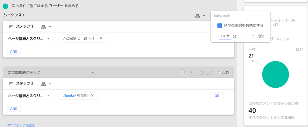Open Step 1 ページ階層とスクリ... dimension dropdown
This screenshot has width=308, height=127.
click(28, 39)
